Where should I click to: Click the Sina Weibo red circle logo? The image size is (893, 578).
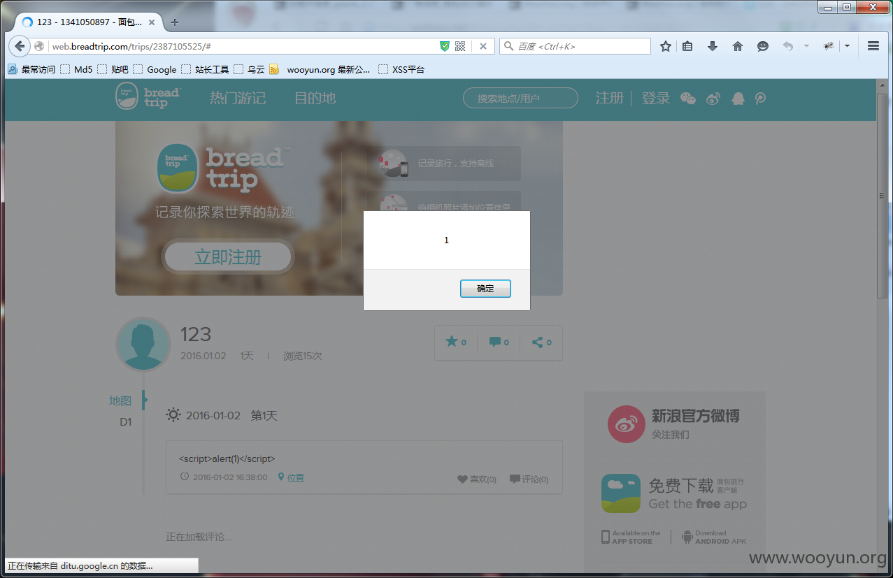click(x=626, y=424)
